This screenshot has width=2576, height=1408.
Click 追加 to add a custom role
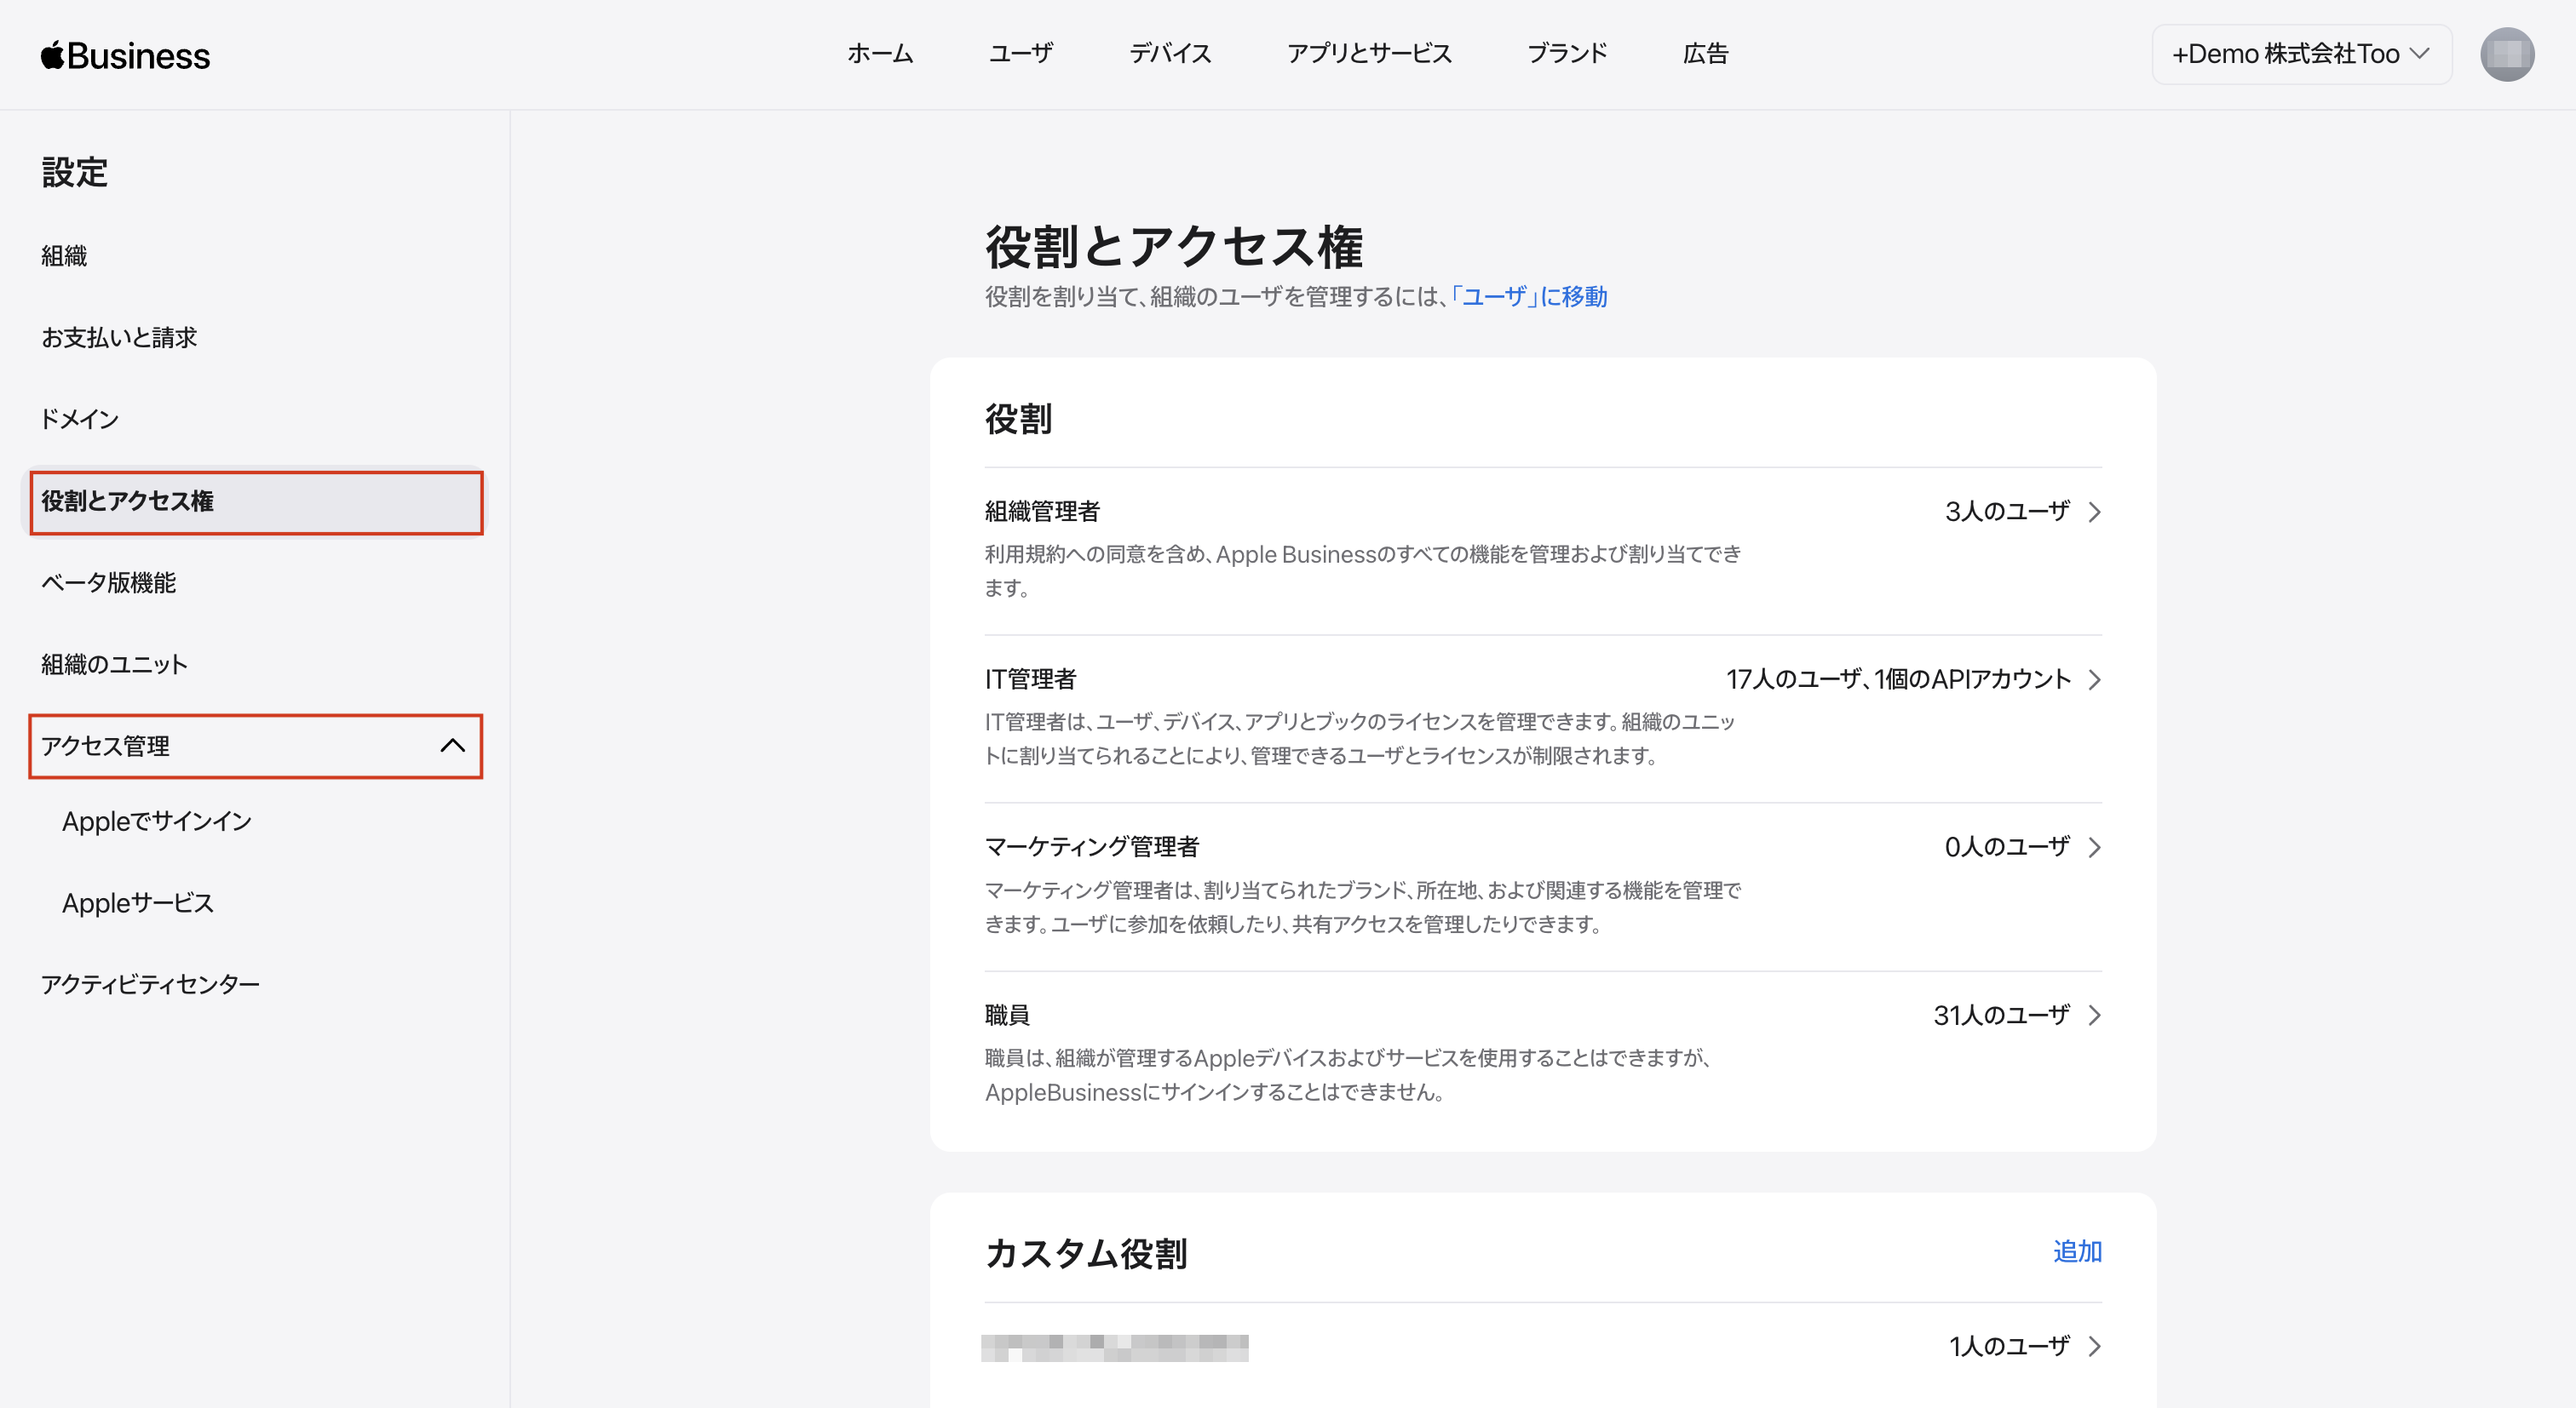click(x=2077, y=1251)
